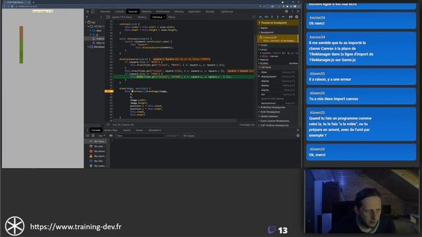Toggle the Canvas.js:39 breakpoint checkbox
Image resolution: width=422 pixels, height=237 pixels.
pyautogui.click(x=261, y=38)
